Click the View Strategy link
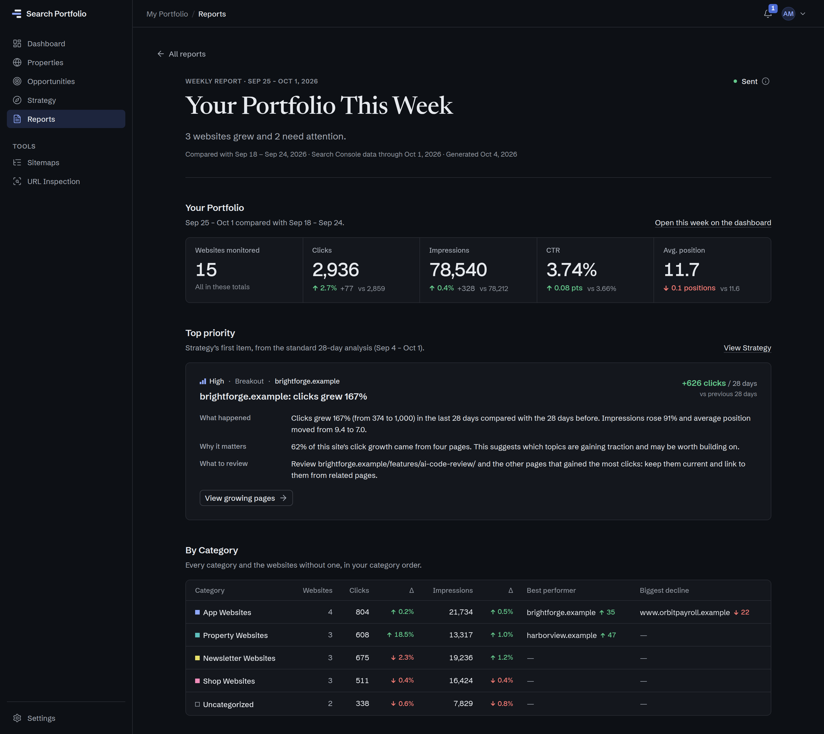The height and width of the screenshot is (734, 824). [747, 348]
